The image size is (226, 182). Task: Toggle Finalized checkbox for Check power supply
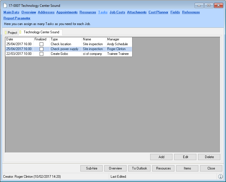pos(41,49)
